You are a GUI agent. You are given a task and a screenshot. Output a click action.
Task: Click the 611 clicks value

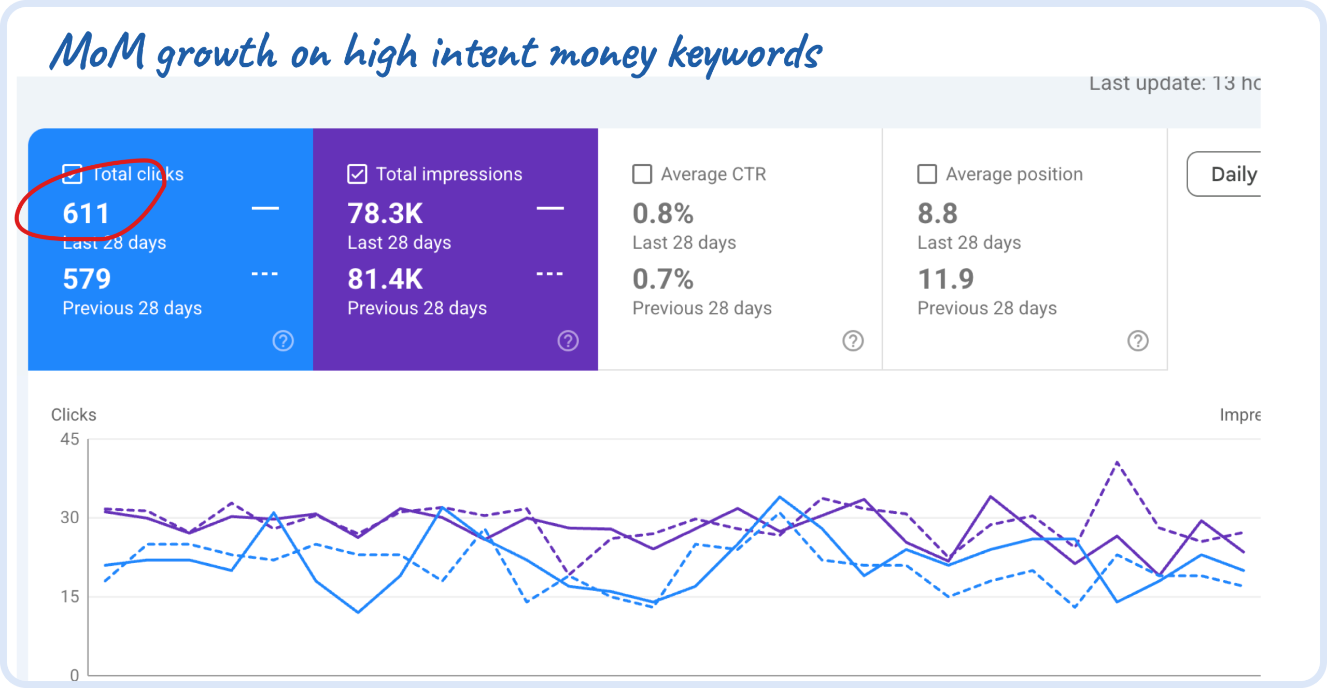coord(86,213)
